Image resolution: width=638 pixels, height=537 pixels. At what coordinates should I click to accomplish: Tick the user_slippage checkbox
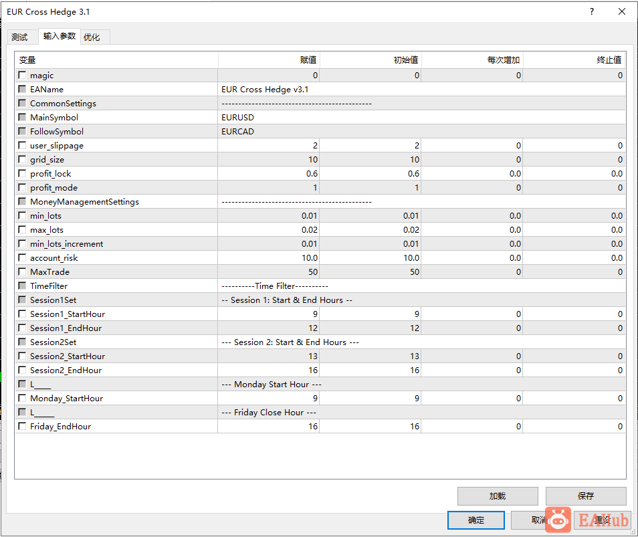pyautogui.click(x=22, y=145)
